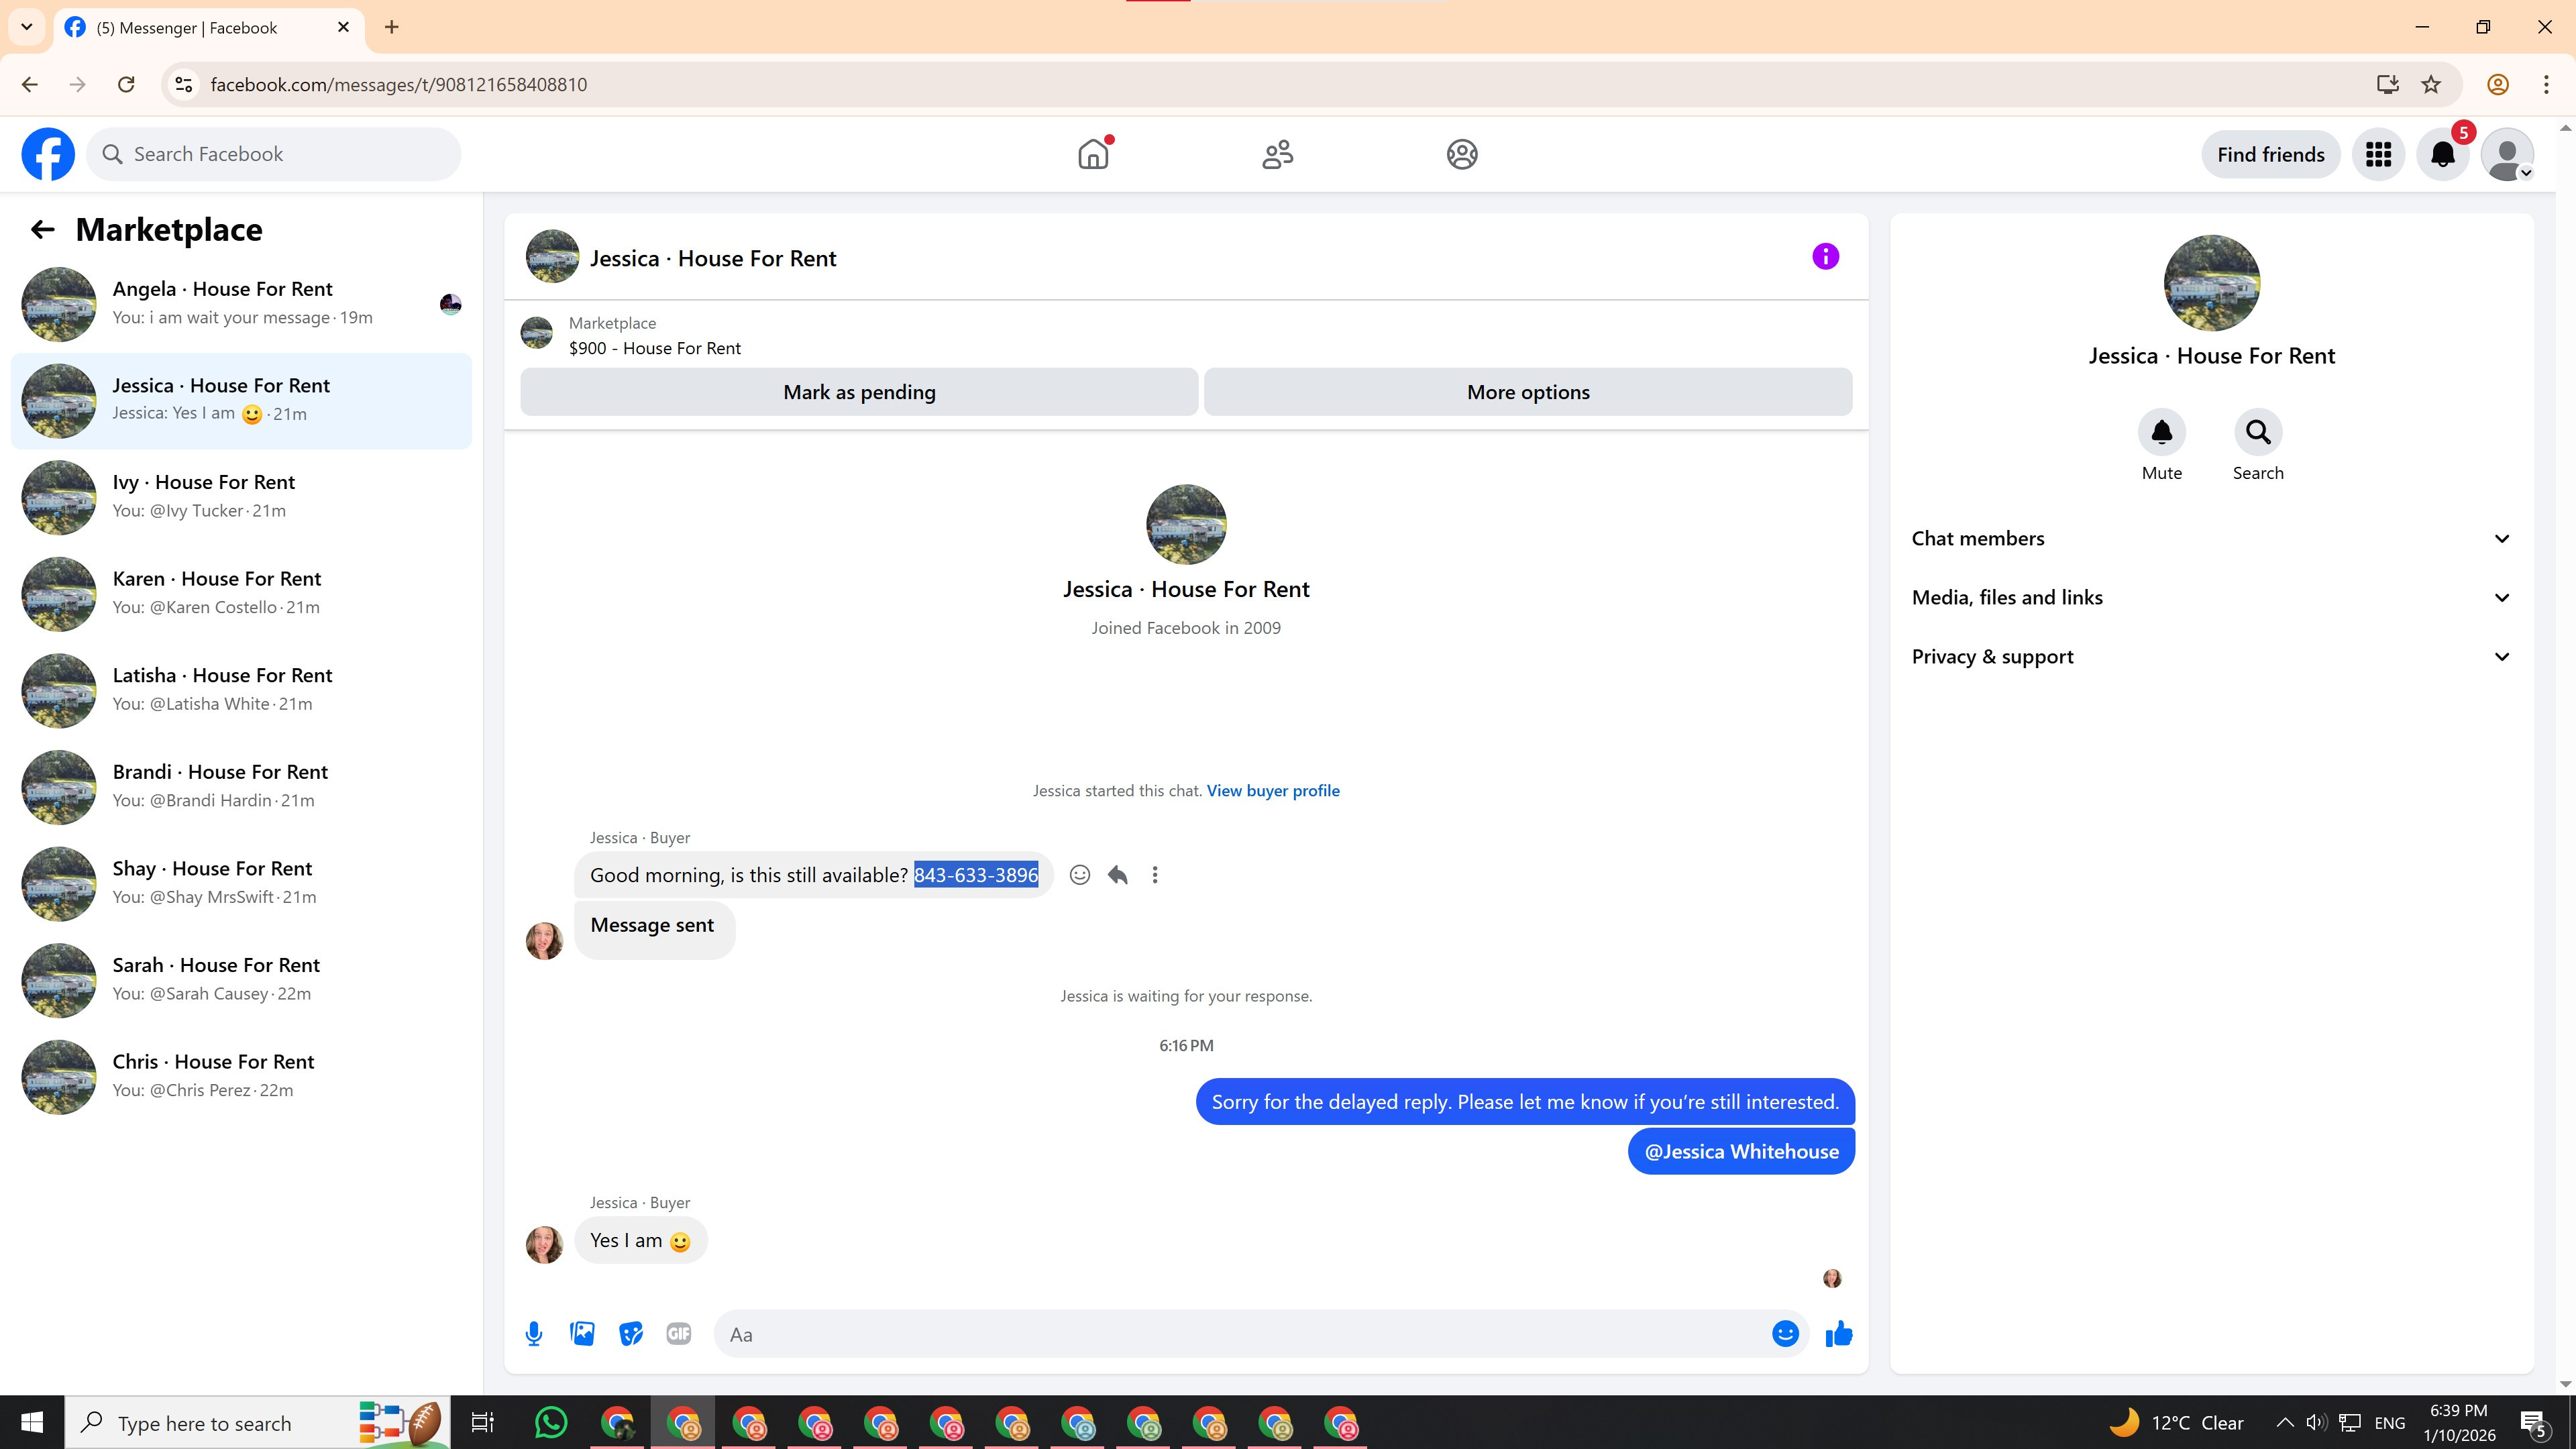2576x1449 pixels.
Task: Open the emoji picker in message box
Action: pos(1785,1334)
